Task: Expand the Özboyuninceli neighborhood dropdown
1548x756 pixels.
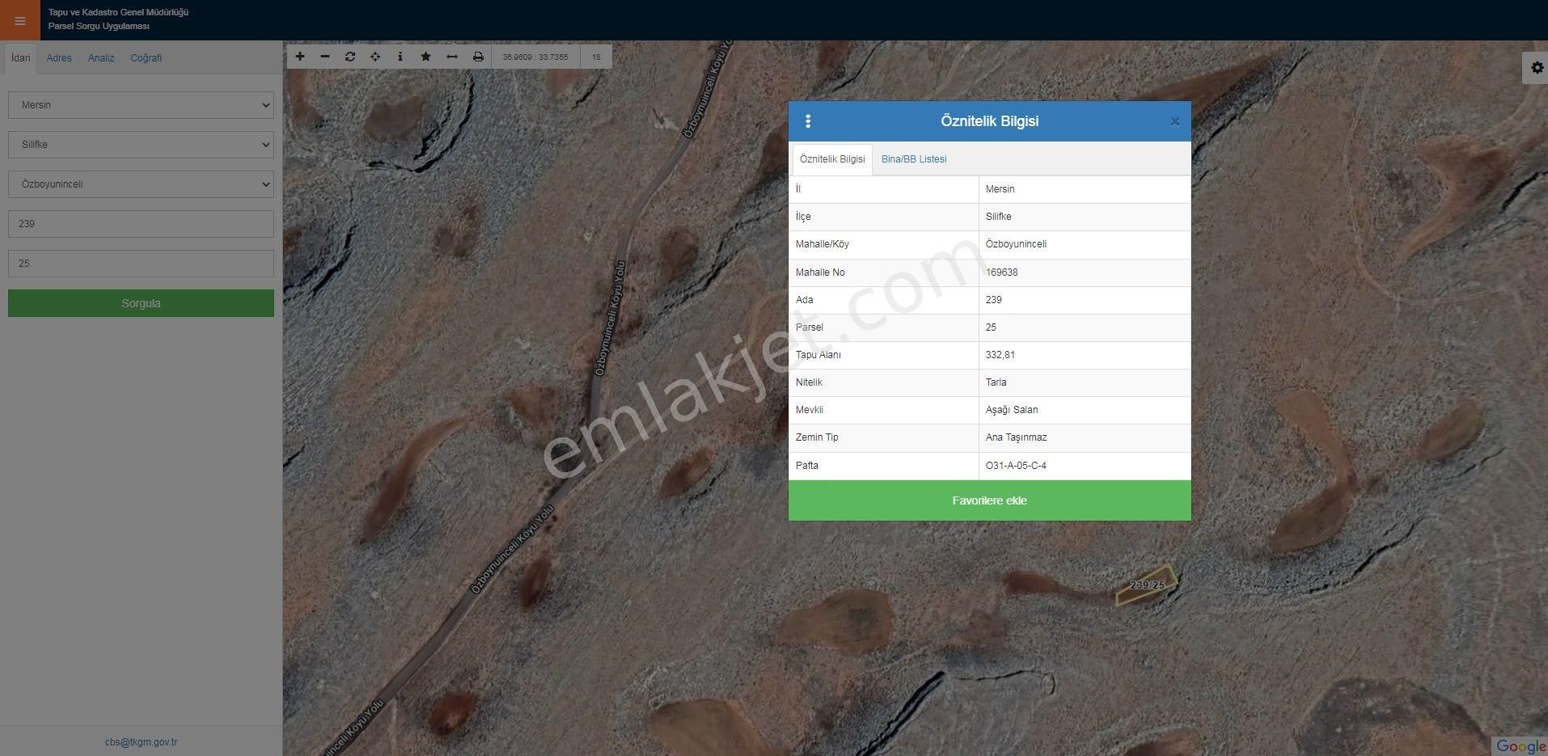Action: (141, 184)
